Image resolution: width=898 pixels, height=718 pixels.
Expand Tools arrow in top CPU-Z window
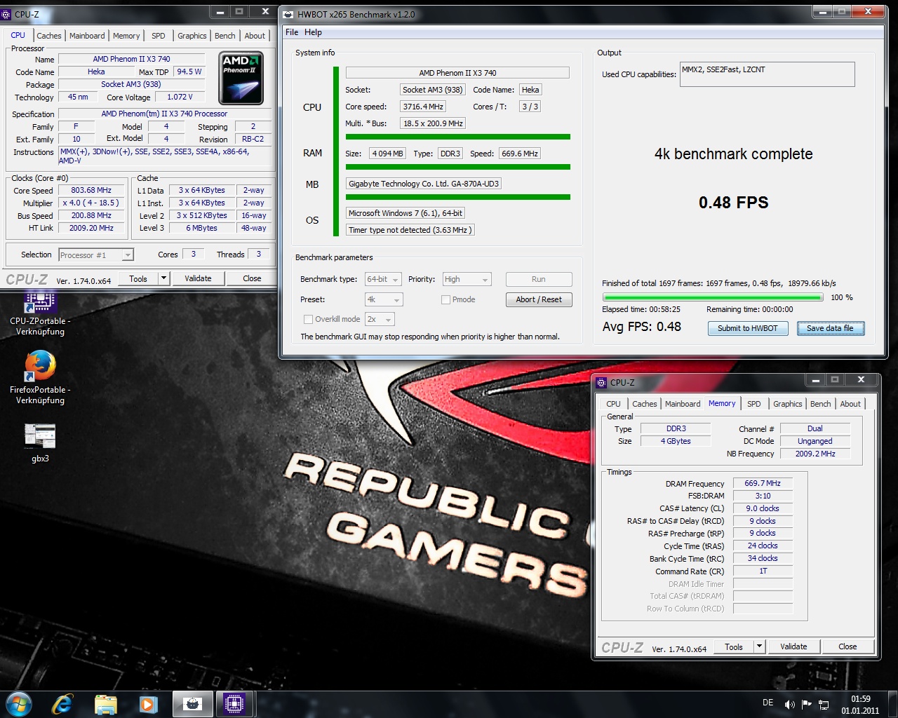(x=163, y=278)
